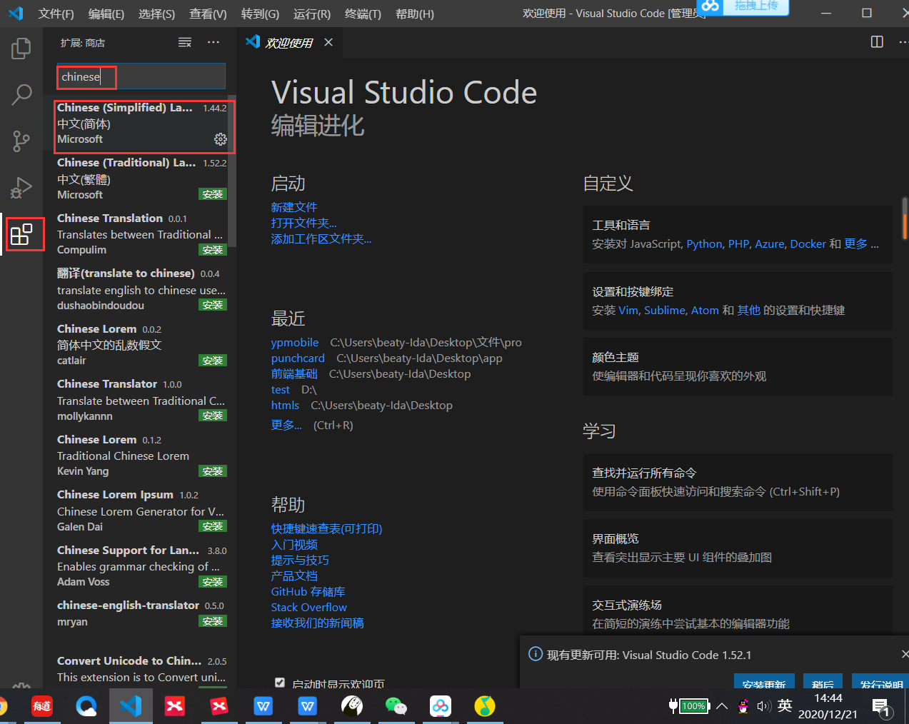The height and width of the screenshot is (724, 909).
Task: Click the filter extensions list icon
Action: tap(185, 43)
